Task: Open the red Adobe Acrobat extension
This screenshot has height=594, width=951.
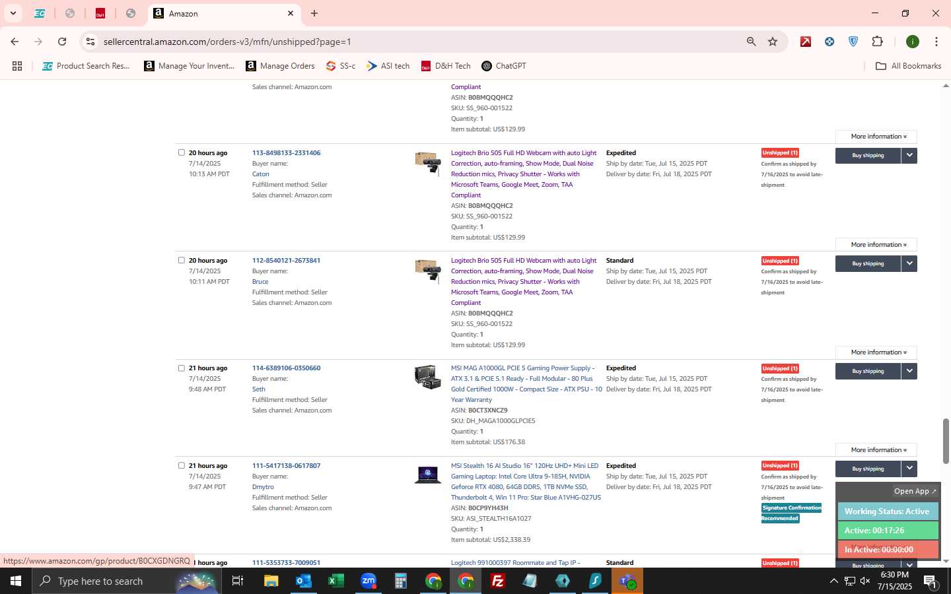Action: 806,42
